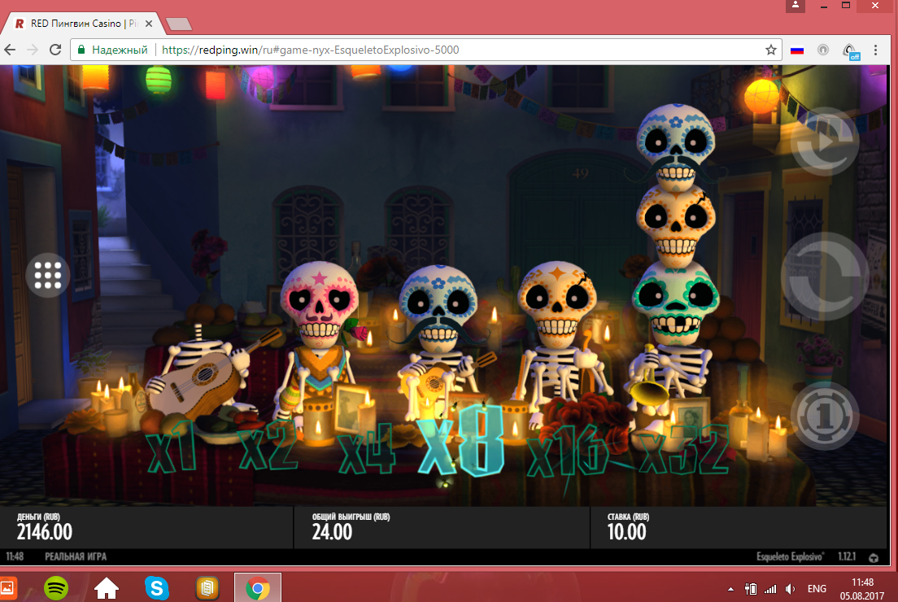
Task: Click the bet value 10.00
Action: [x=626, y=532]
